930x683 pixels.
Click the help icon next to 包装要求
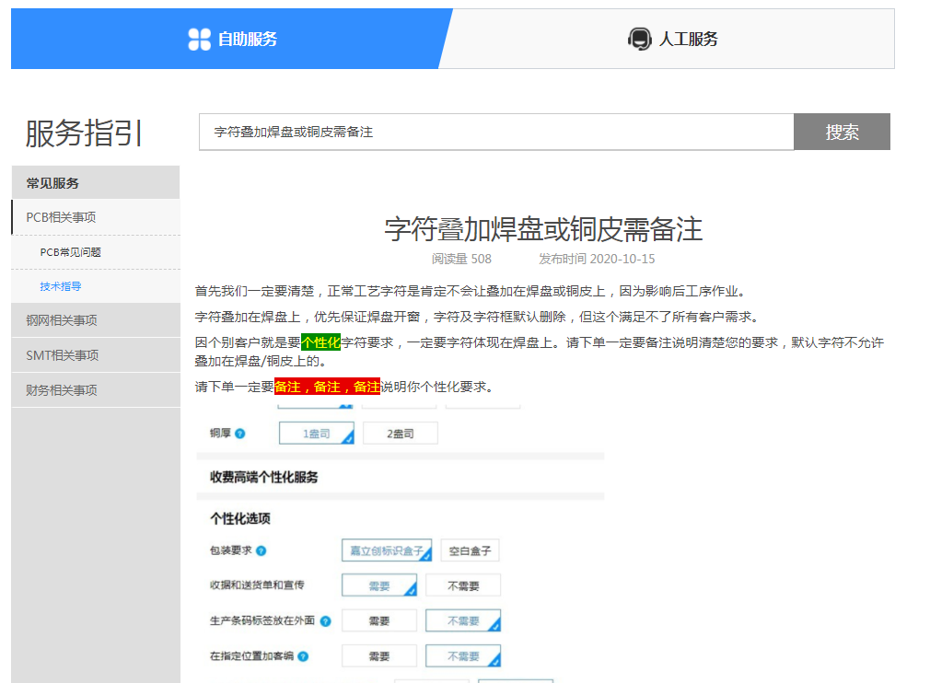(262, 551)
